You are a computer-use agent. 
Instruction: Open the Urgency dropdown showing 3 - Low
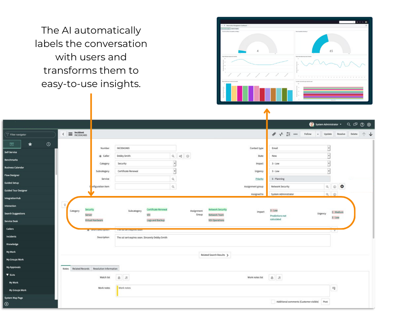300,171
